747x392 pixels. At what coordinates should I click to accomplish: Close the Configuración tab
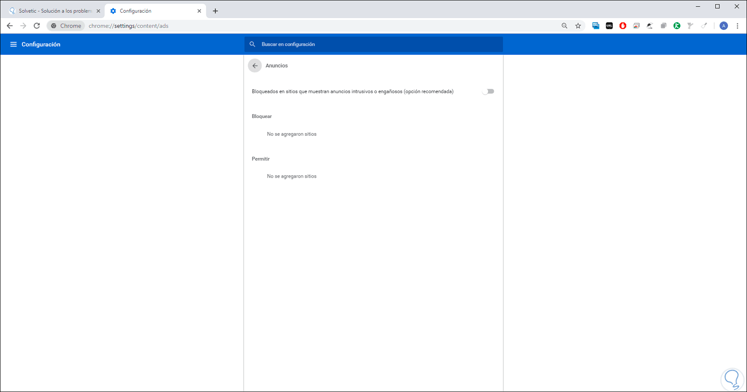pos(199,11)
